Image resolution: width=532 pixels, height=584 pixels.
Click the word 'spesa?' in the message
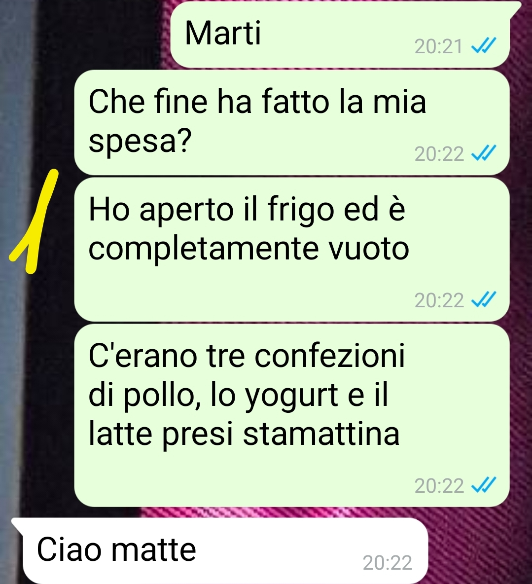(140, 142)
